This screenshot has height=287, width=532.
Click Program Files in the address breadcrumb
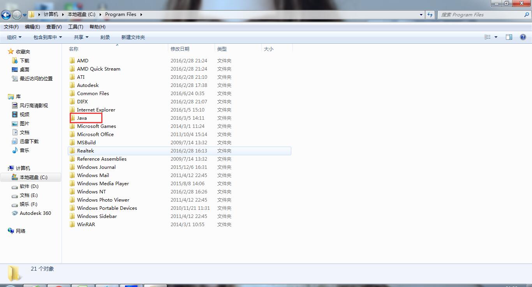tap(121, 14)
